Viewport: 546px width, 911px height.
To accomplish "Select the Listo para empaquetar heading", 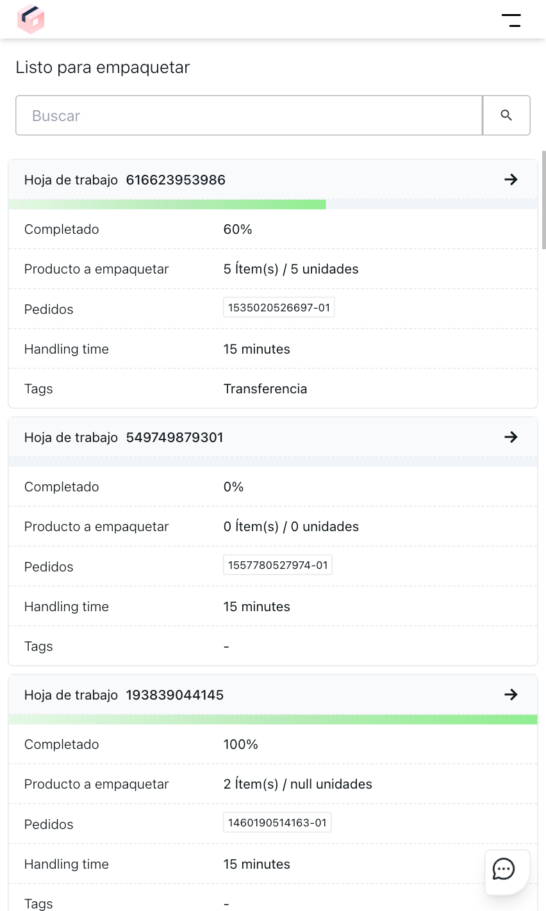I will click(103, 67).
